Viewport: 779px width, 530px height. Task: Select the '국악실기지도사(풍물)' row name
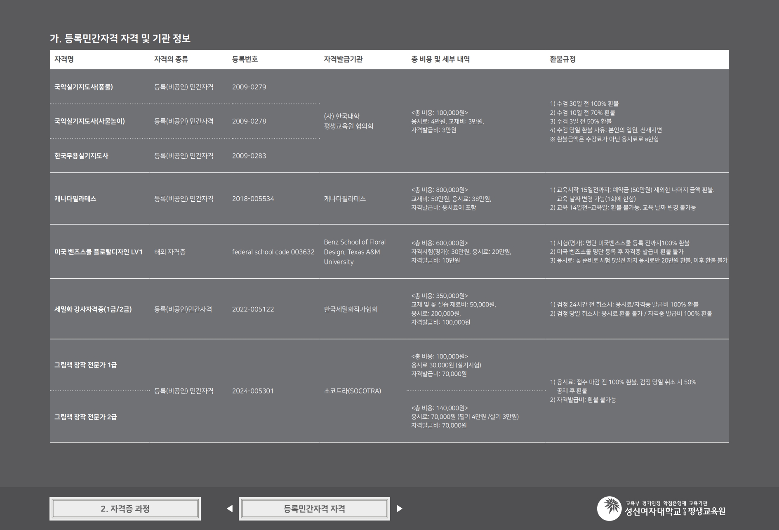click(84, 87)
